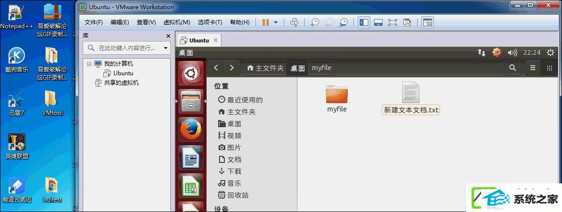Open the Ubuntu system gear menu
The height and width of the screenshot is (212, 562).
coord(550,52)
